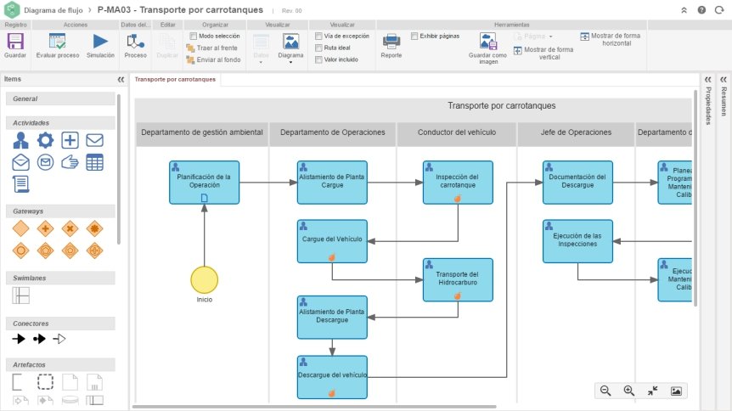Check the Exhibir páginas option
The width and height of the screenshot is (732, 411).
(x=414, y=36)
